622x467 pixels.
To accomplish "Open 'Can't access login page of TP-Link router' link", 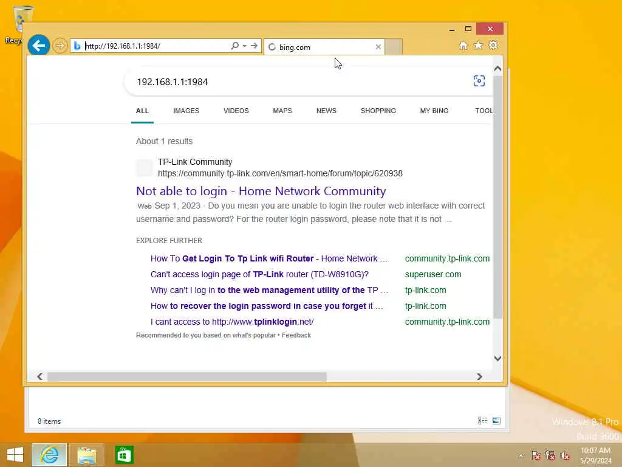I will pos(259,274).
